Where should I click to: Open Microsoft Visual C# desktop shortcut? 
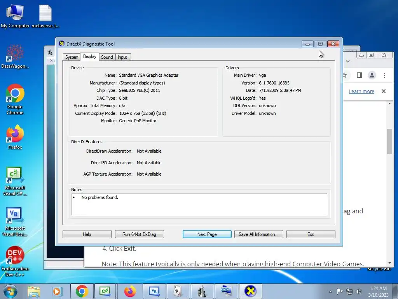(15, 181)
